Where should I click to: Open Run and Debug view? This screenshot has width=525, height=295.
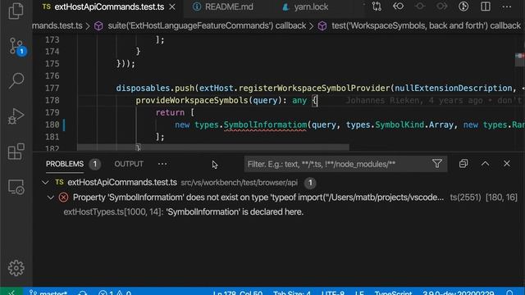coord(16,116)
